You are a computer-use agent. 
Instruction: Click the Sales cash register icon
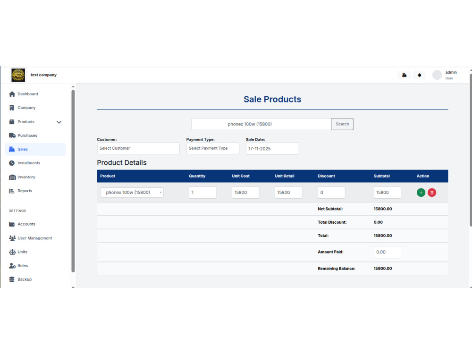click(x=12, y=149)
